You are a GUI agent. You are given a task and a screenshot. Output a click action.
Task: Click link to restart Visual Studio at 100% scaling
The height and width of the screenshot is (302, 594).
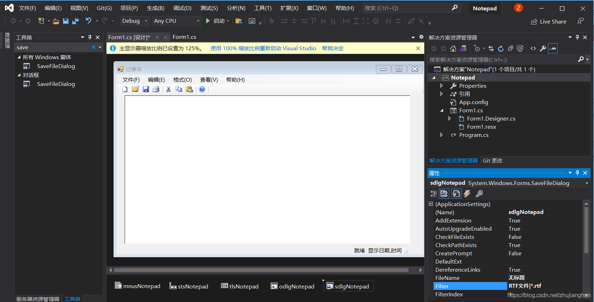point(263,48)
